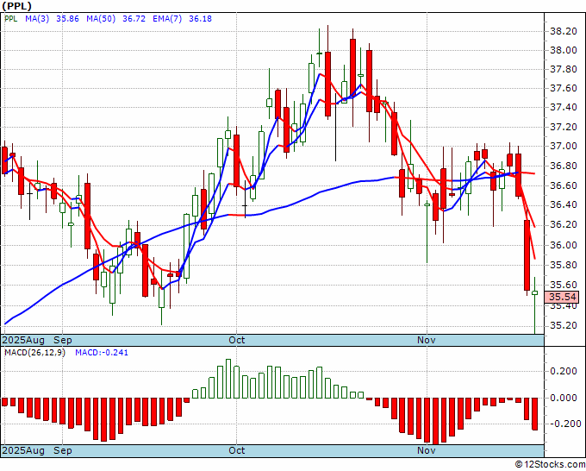Click 2025Aug on the price chart date axis
586x471 pixels.
tap(23, 340)
